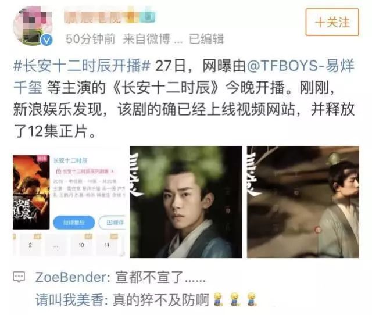
Task: Tap the blue verified V badge
Action: click(46, 40)
